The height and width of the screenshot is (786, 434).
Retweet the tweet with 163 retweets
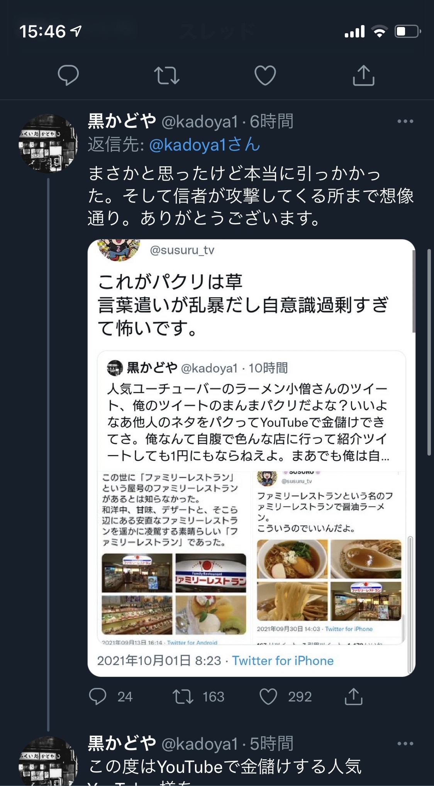(x=183, y=696)
